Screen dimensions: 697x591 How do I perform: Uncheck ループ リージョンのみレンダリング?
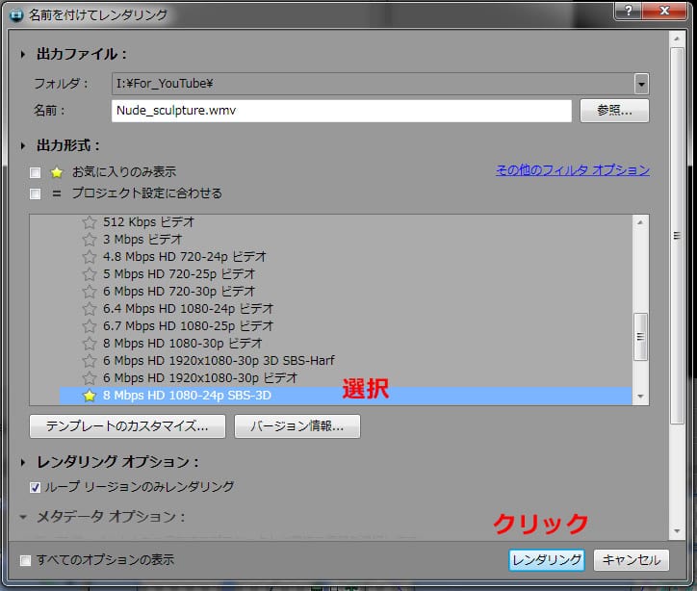tap(36, 487)
